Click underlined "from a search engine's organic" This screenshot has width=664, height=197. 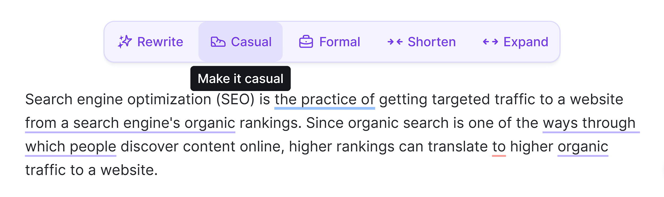point(130,123)
